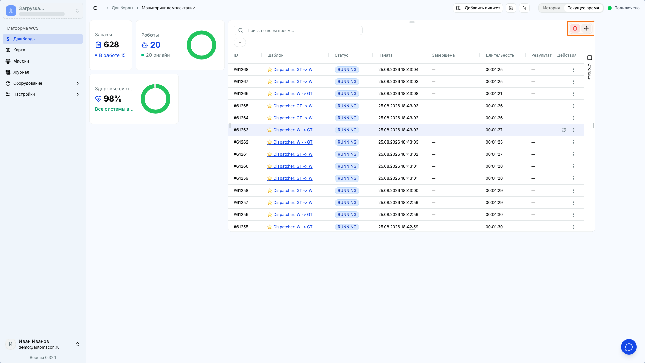Click the refresh icon on row #61263

[x=564, y=130]
